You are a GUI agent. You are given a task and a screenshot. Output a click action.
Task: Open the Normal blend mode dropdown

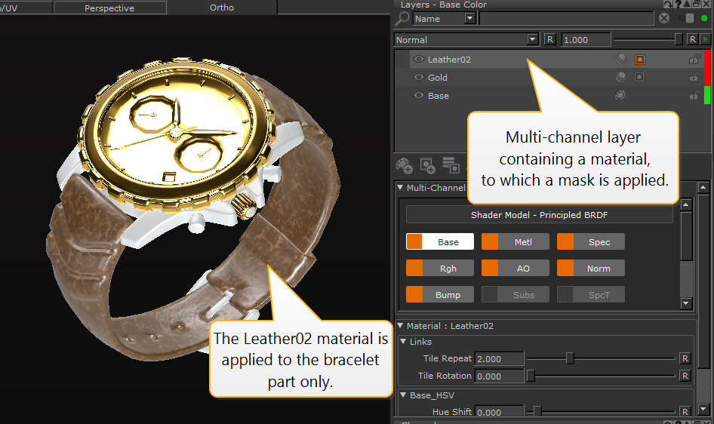(x=533, y=39)
